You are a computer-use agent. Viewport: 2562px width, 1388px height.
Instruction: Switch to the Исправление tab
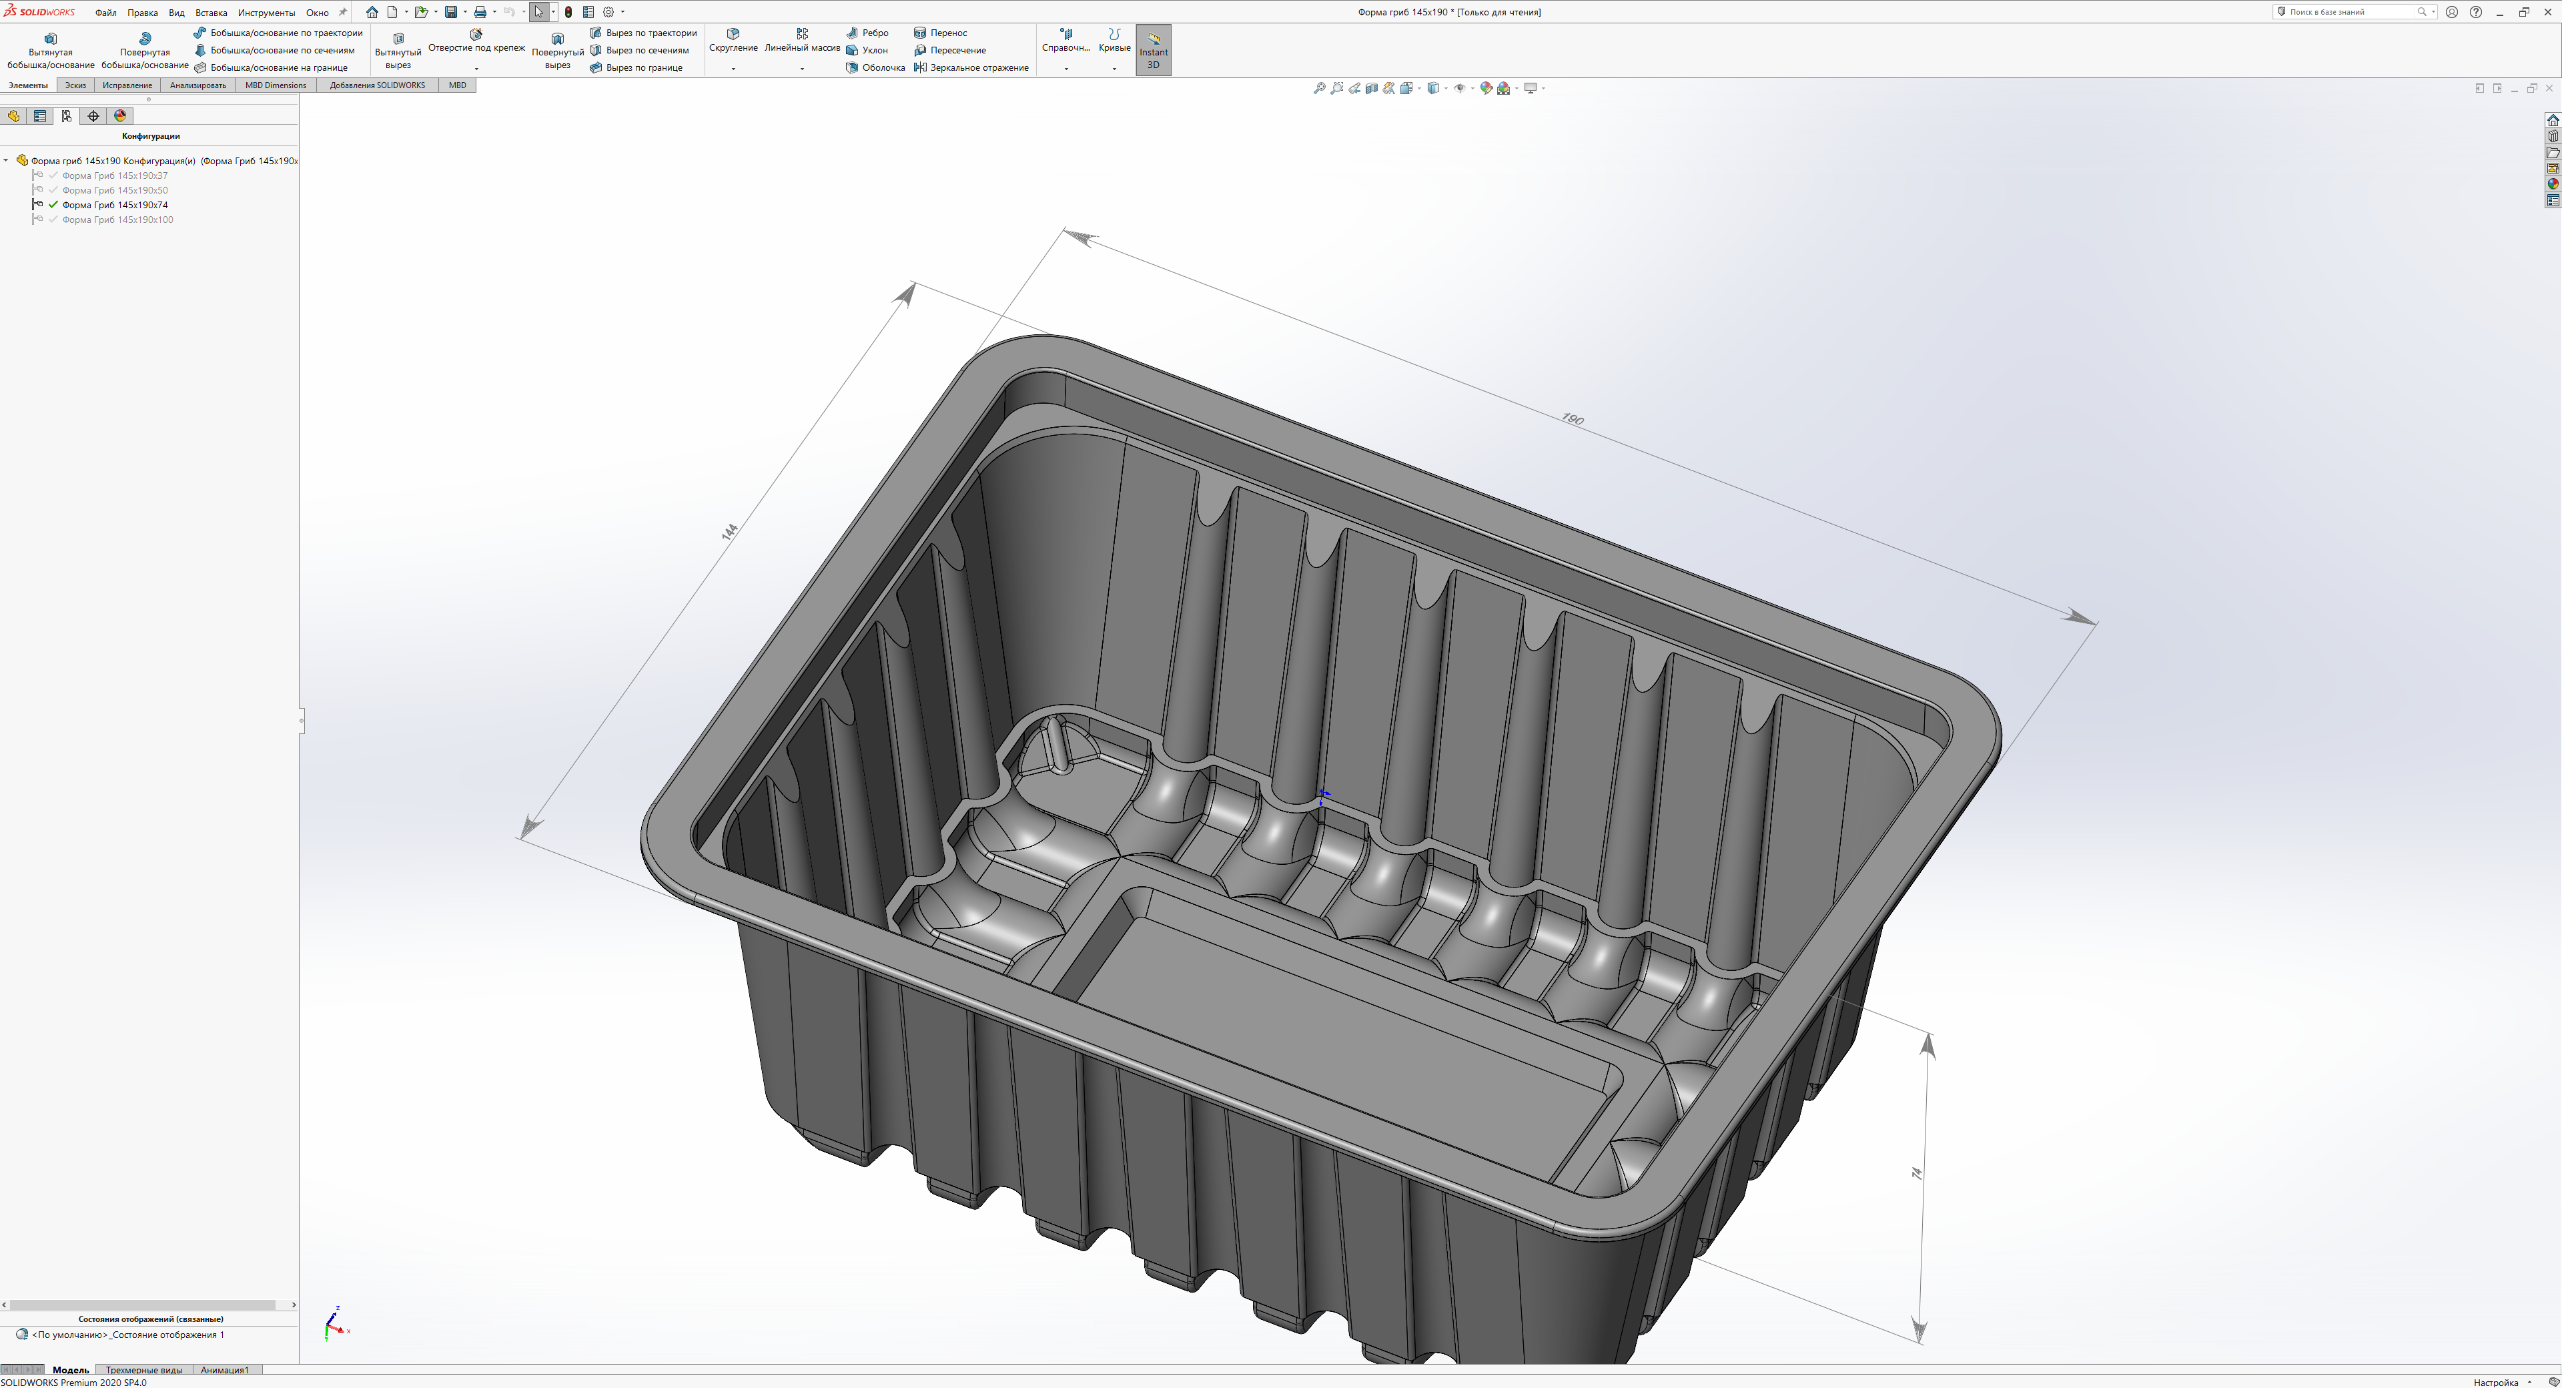click(x=127, y=85)
